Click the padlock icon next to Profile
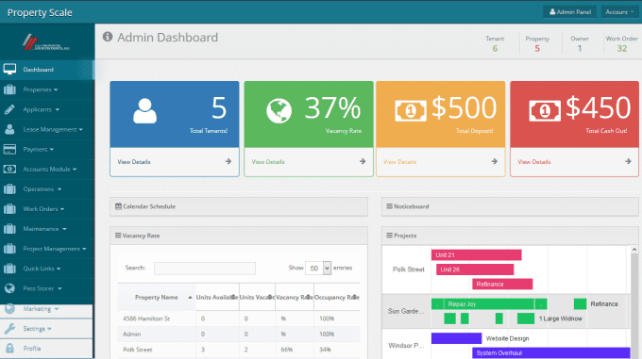 pos(9,349)
